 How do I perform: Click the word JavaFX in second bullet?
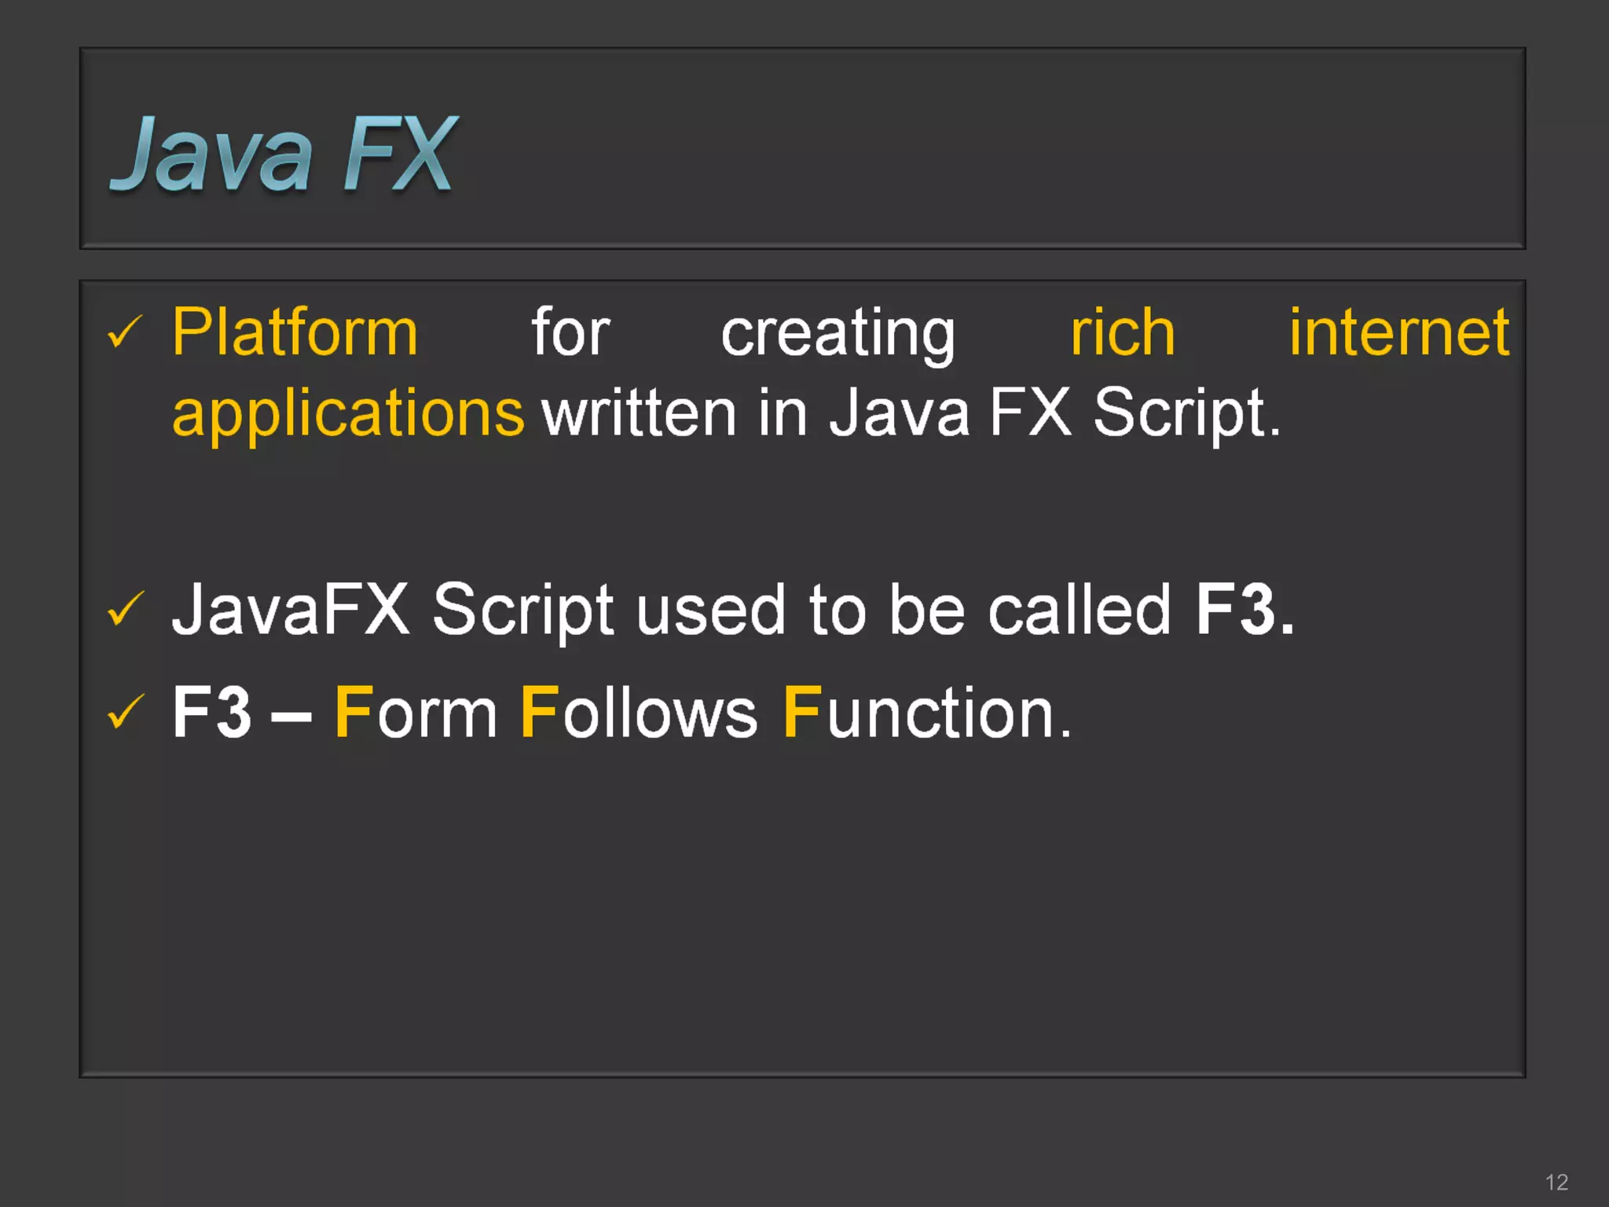pos(291,609)
